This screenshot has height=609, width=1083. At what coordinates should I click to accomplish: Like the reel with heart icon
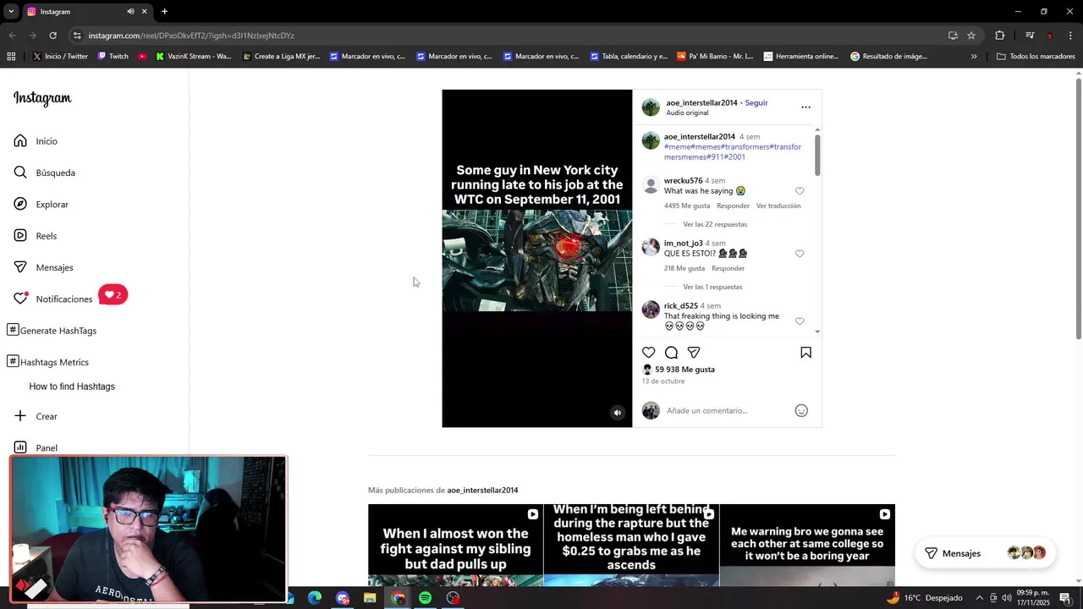(x=648, y=352)
